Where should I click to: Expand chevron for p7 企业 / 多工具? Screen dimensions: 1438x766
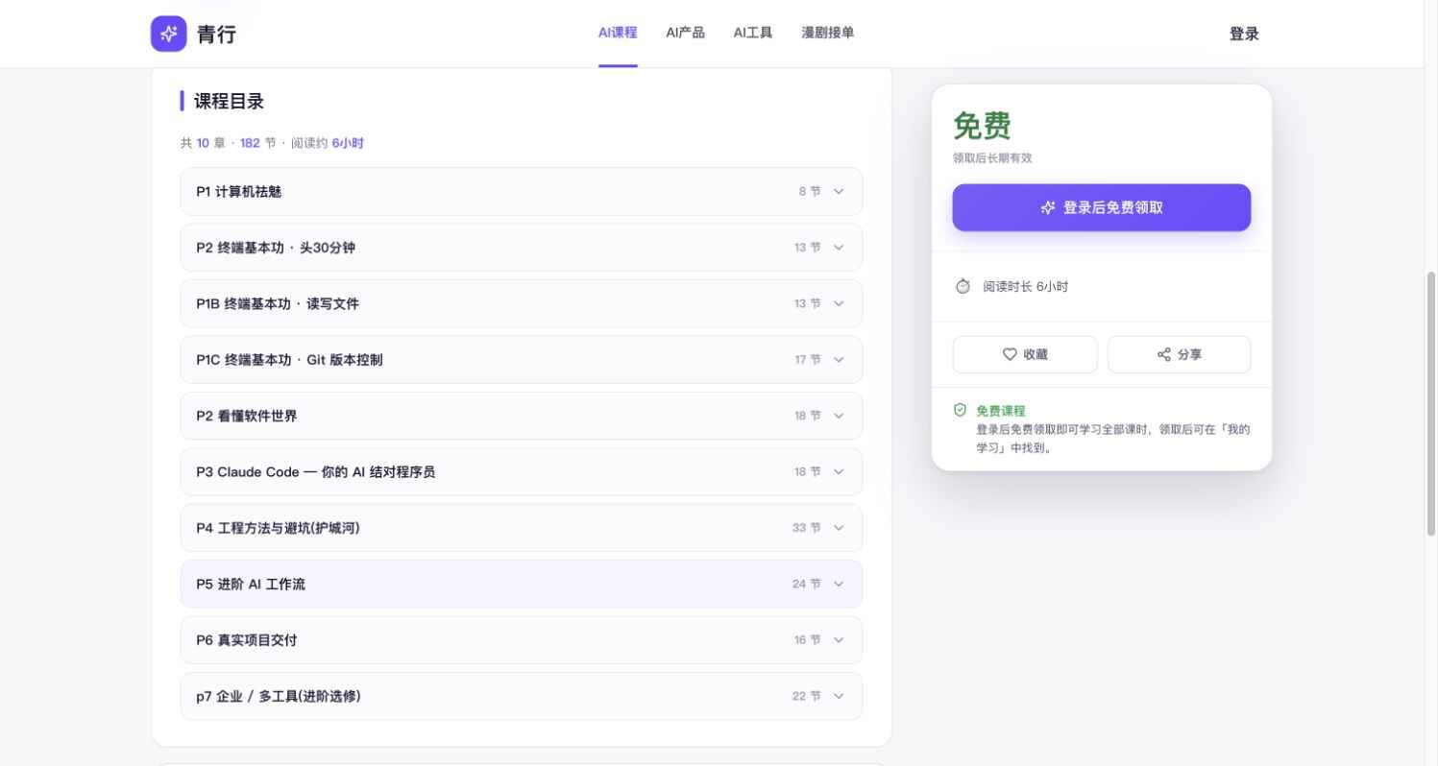click(x=839, y=696)
